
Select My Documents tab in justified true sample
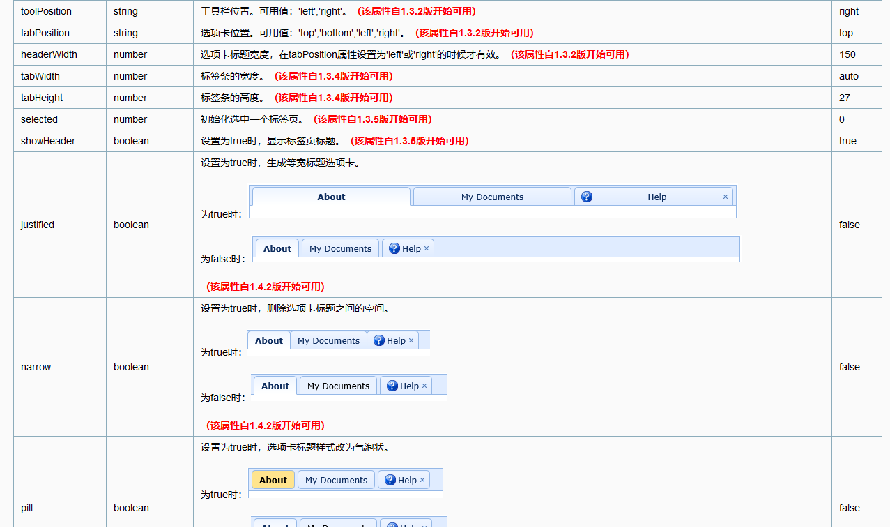point(492,197)
